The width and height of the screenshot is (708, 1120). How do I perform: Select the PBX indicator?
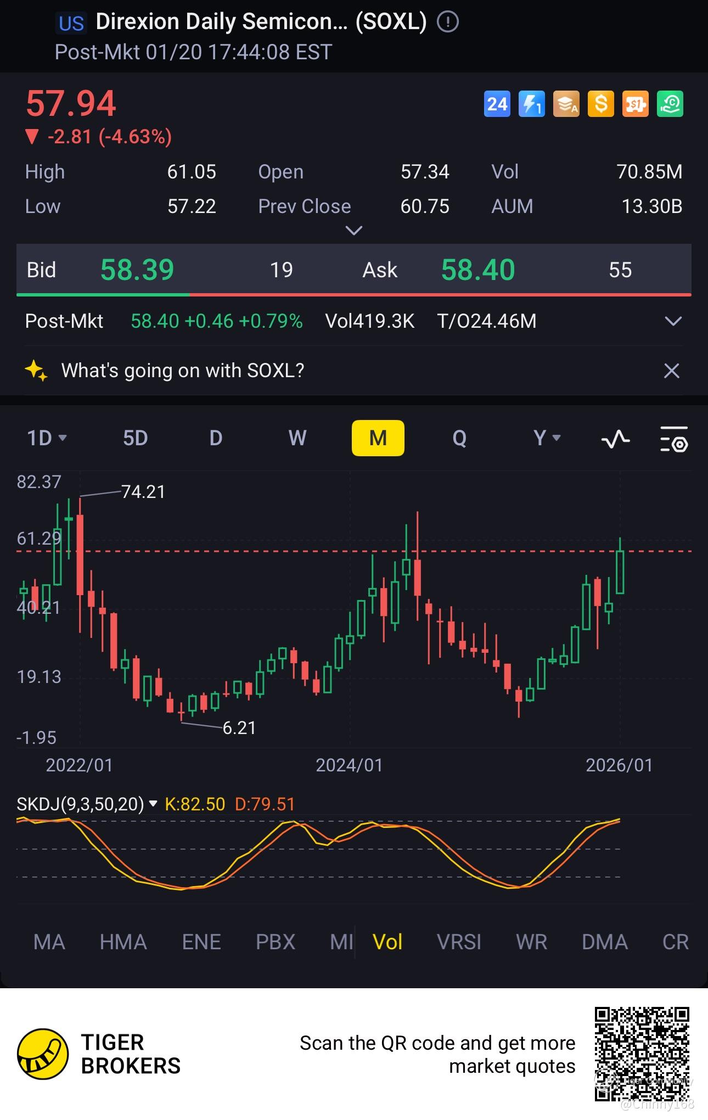click(276, 942)
